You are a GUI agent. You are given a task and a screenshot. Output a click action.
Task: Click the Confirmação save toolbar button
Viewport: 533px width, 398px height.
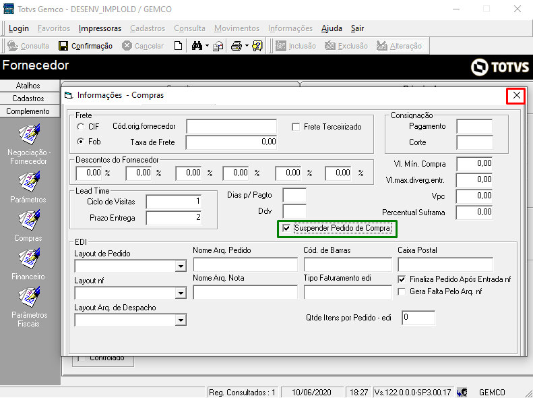point(86,46)
